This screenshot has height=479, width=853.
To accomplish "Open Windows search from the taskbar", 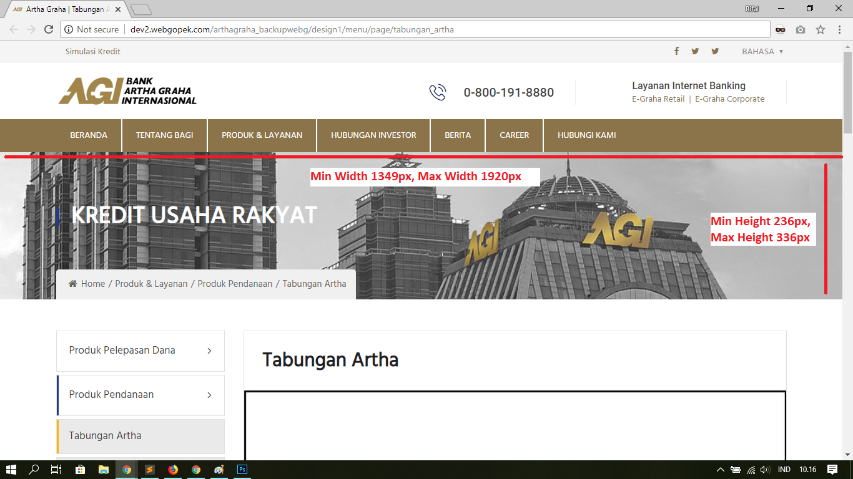I will tap(34, 470).
